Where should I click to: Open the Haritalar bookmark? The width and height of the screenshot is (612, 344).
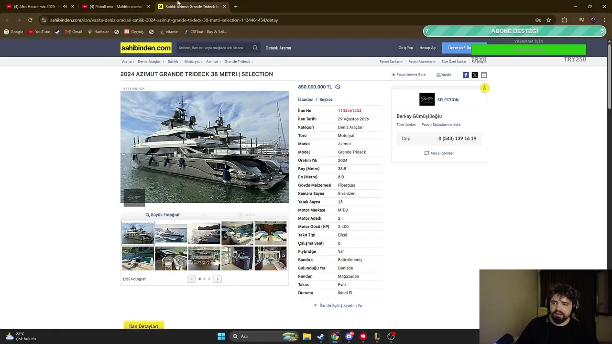pos(98,32)
